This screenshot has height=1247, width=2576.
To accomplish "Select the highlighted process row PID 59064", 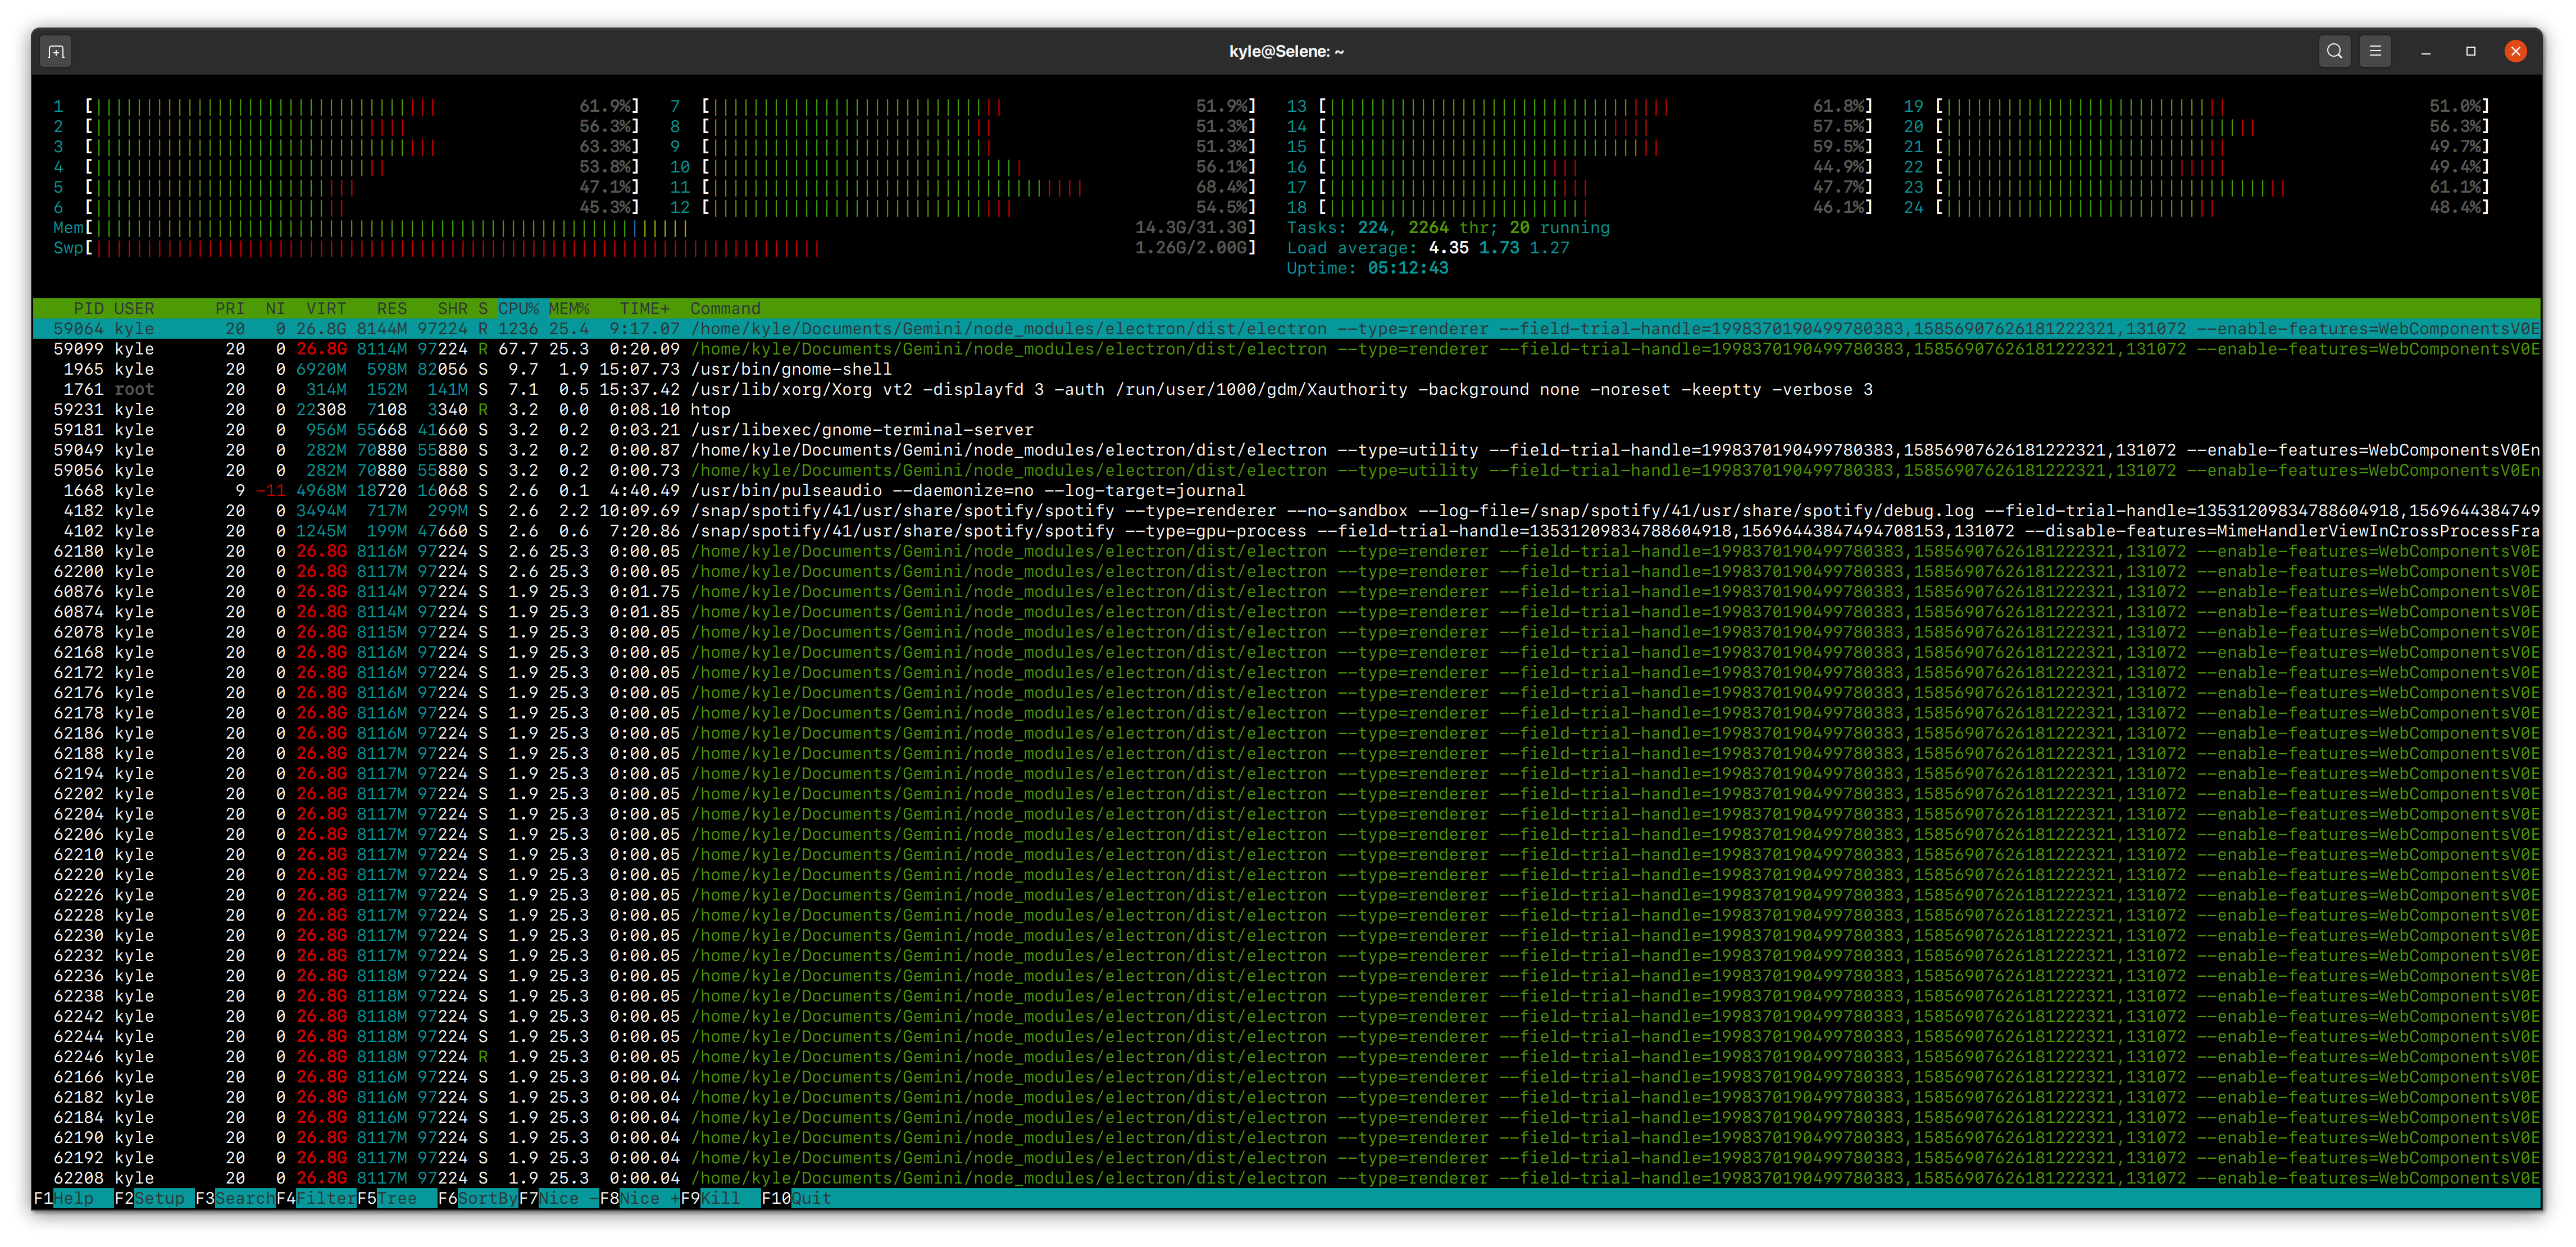I will click(1286, 329).
